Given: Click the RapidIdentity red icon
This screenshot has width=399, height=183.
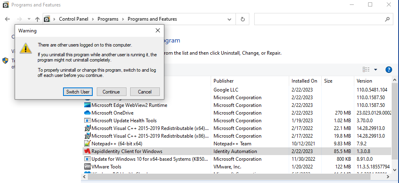Looking at the screenshot, I should pos(87,151).
